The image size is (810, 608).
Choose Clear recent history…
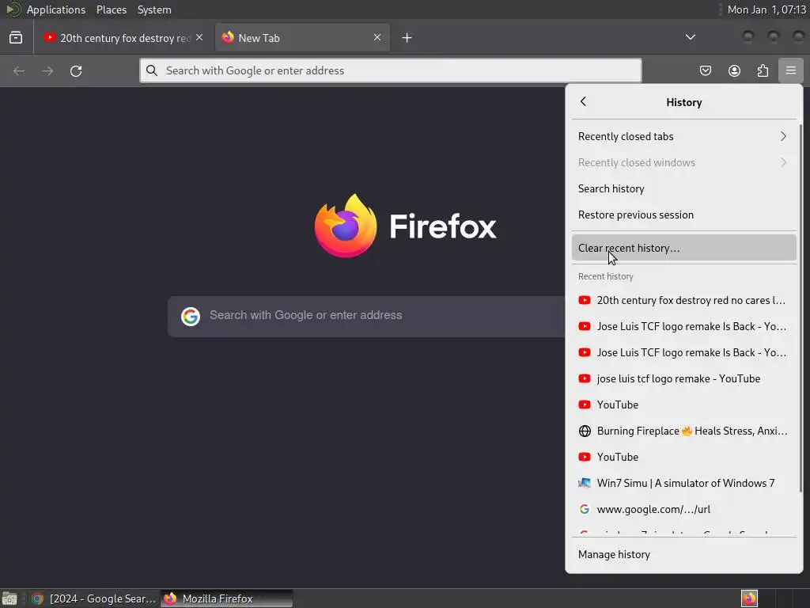[684, 248]
